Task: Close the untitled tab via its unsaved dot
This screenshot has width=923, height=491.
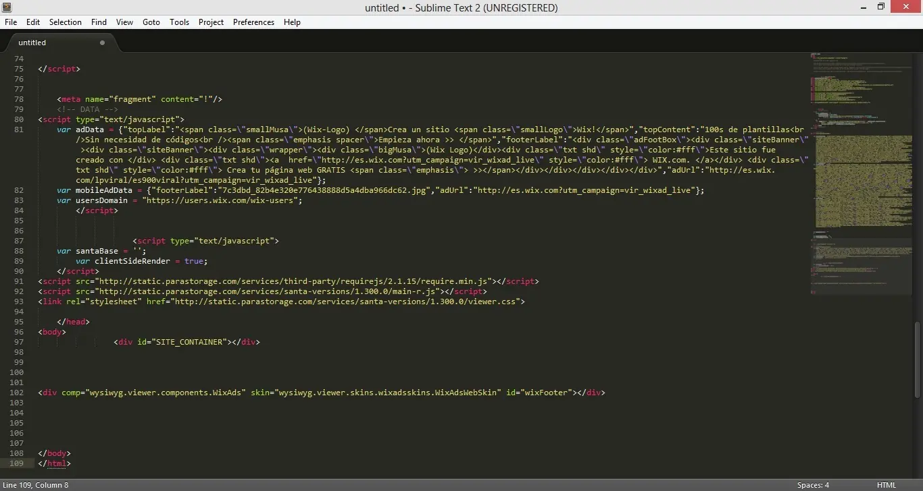Action: [x=103, y=42]
